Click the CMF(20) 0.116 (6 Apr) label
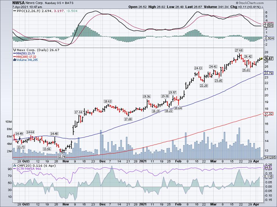 point(36,165)
